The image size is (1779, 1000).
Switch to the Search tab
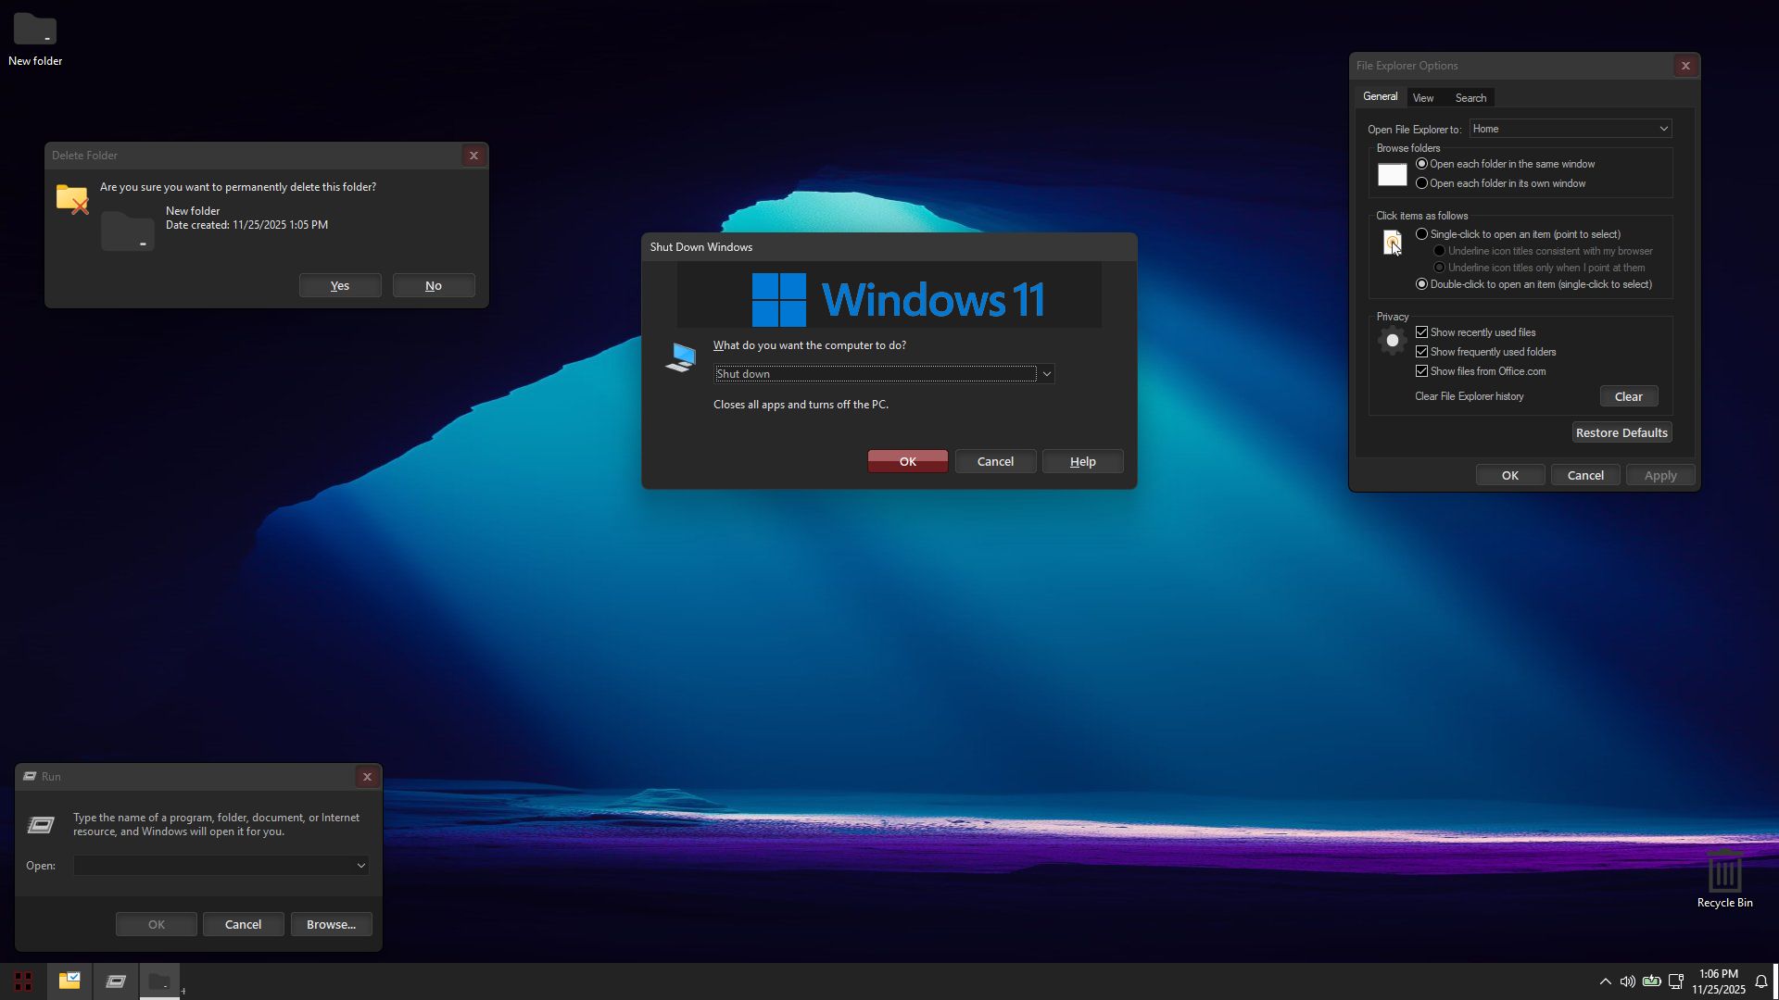pos(1470,98)
